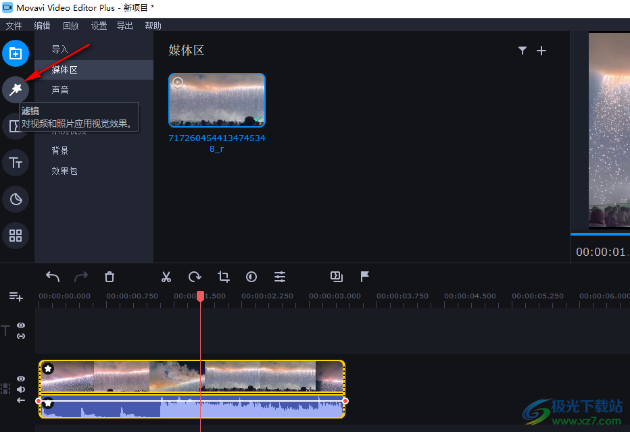Open Clip properties sliders icon

click(280, 277)
